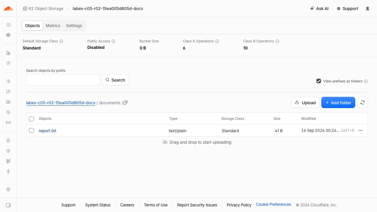
Task: Refresh the object list
Action: tap(363, 102)
